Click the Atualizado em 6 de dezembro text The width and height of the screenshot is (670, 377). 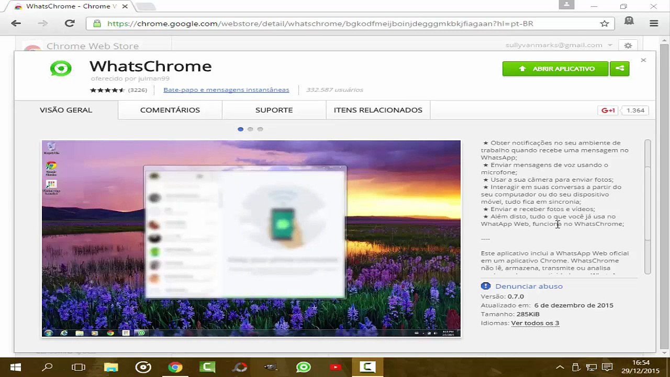(x=547, y=305)
